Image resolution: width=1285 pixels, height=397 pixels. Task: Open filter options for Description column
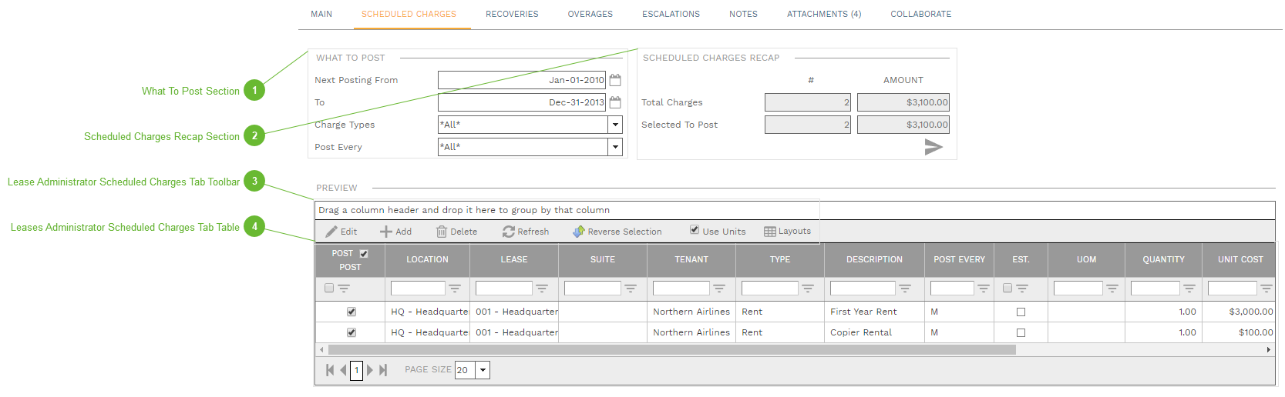pyautogui.click(x=905, y=289)
